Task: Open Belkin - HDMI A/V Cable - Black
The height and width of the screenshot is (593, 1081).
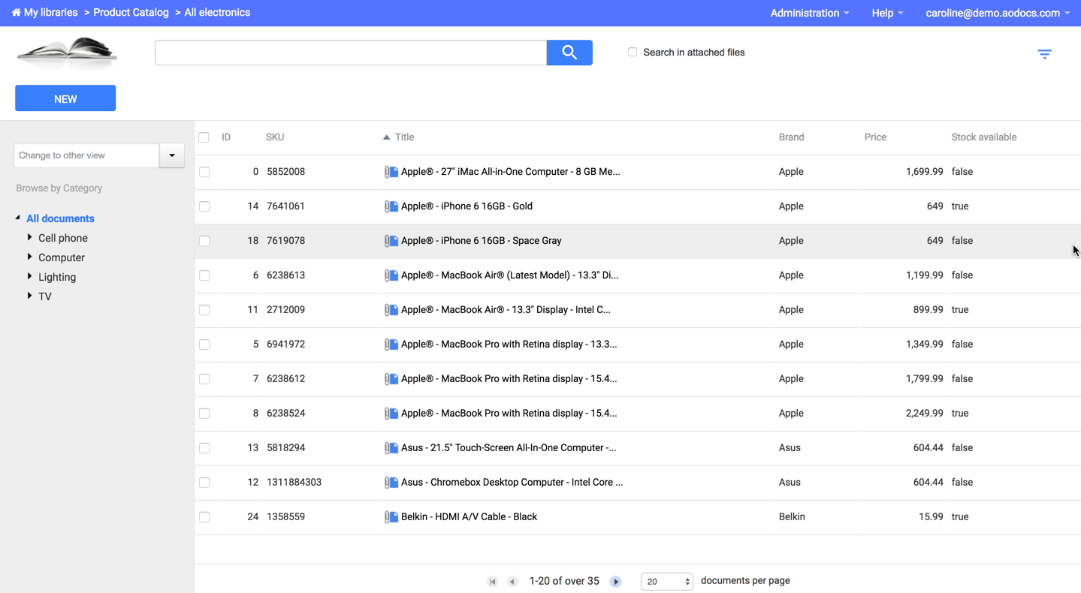Action: point(469,517)
